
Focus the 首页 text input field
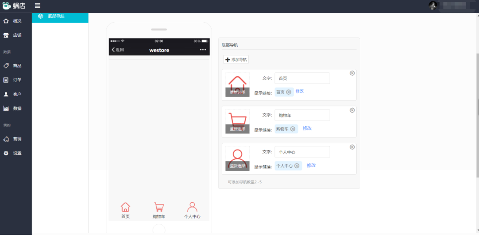point(302,78)
